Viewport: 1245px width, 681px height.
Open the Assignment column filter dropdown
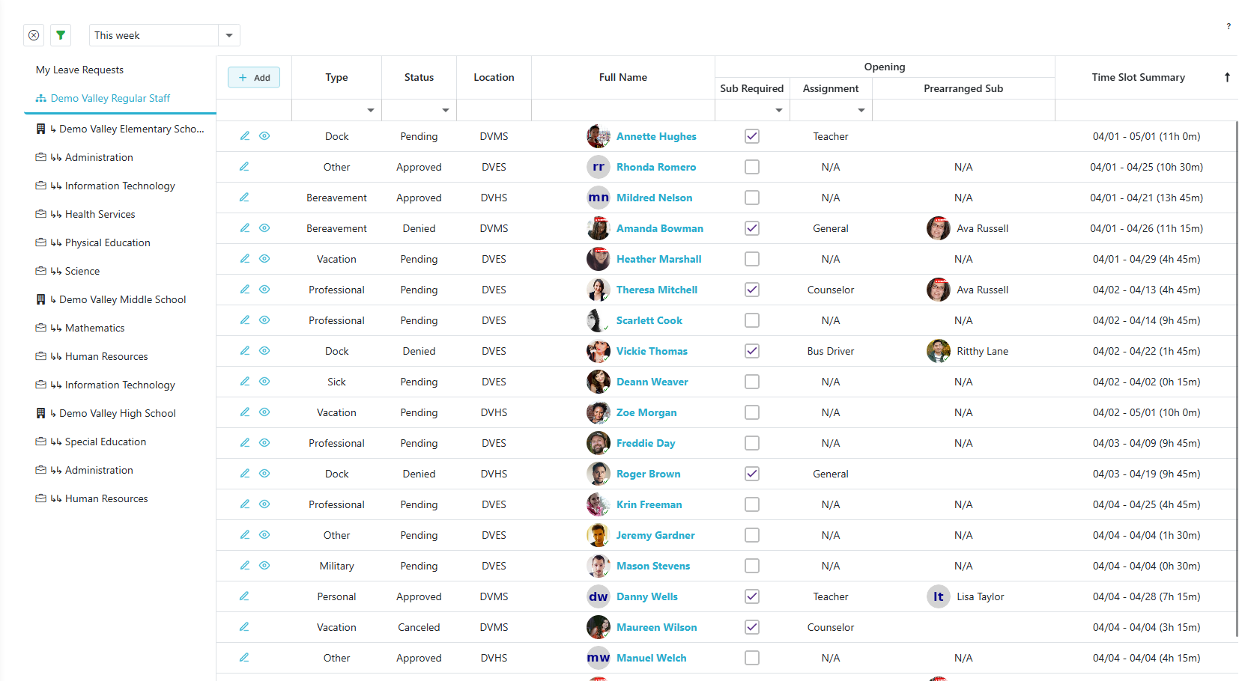pos(861,110)
